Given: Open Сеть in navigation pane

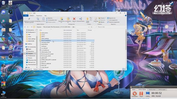Looking at the screenshot, I should click(x=28, y=67).
